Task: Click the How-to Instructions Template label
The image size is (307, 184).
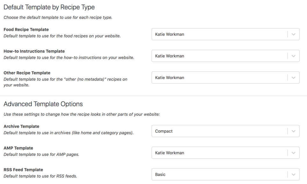Action: pyautogui.click(x=34, y=51)
